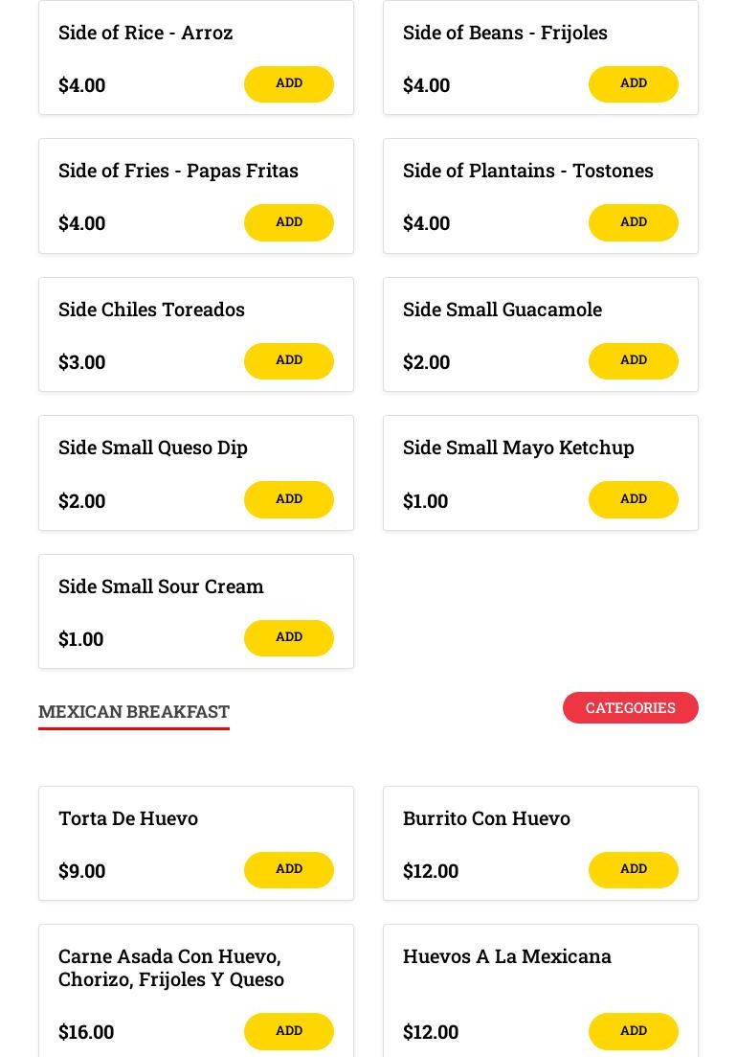Add Side Chiles Toreados

(289, 360)
